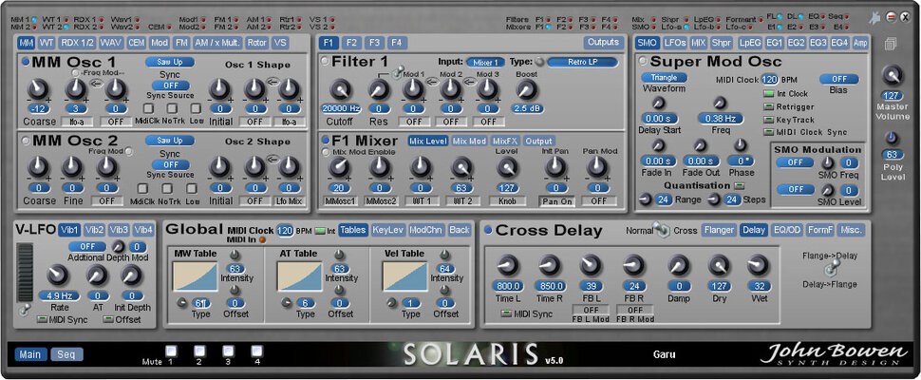
Task: Click the pin icon beside the minimize button
Action: tap(875, 18)
